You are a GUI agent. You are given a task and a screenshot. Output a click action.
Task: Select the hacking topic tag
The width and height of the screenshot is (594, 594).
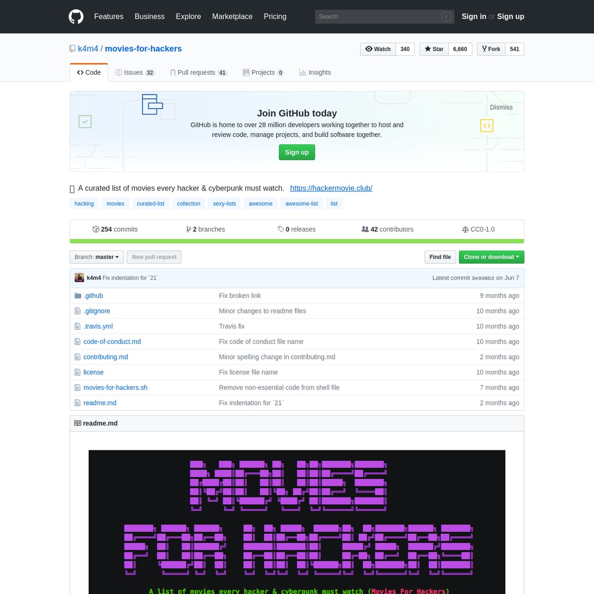point(84,203)
